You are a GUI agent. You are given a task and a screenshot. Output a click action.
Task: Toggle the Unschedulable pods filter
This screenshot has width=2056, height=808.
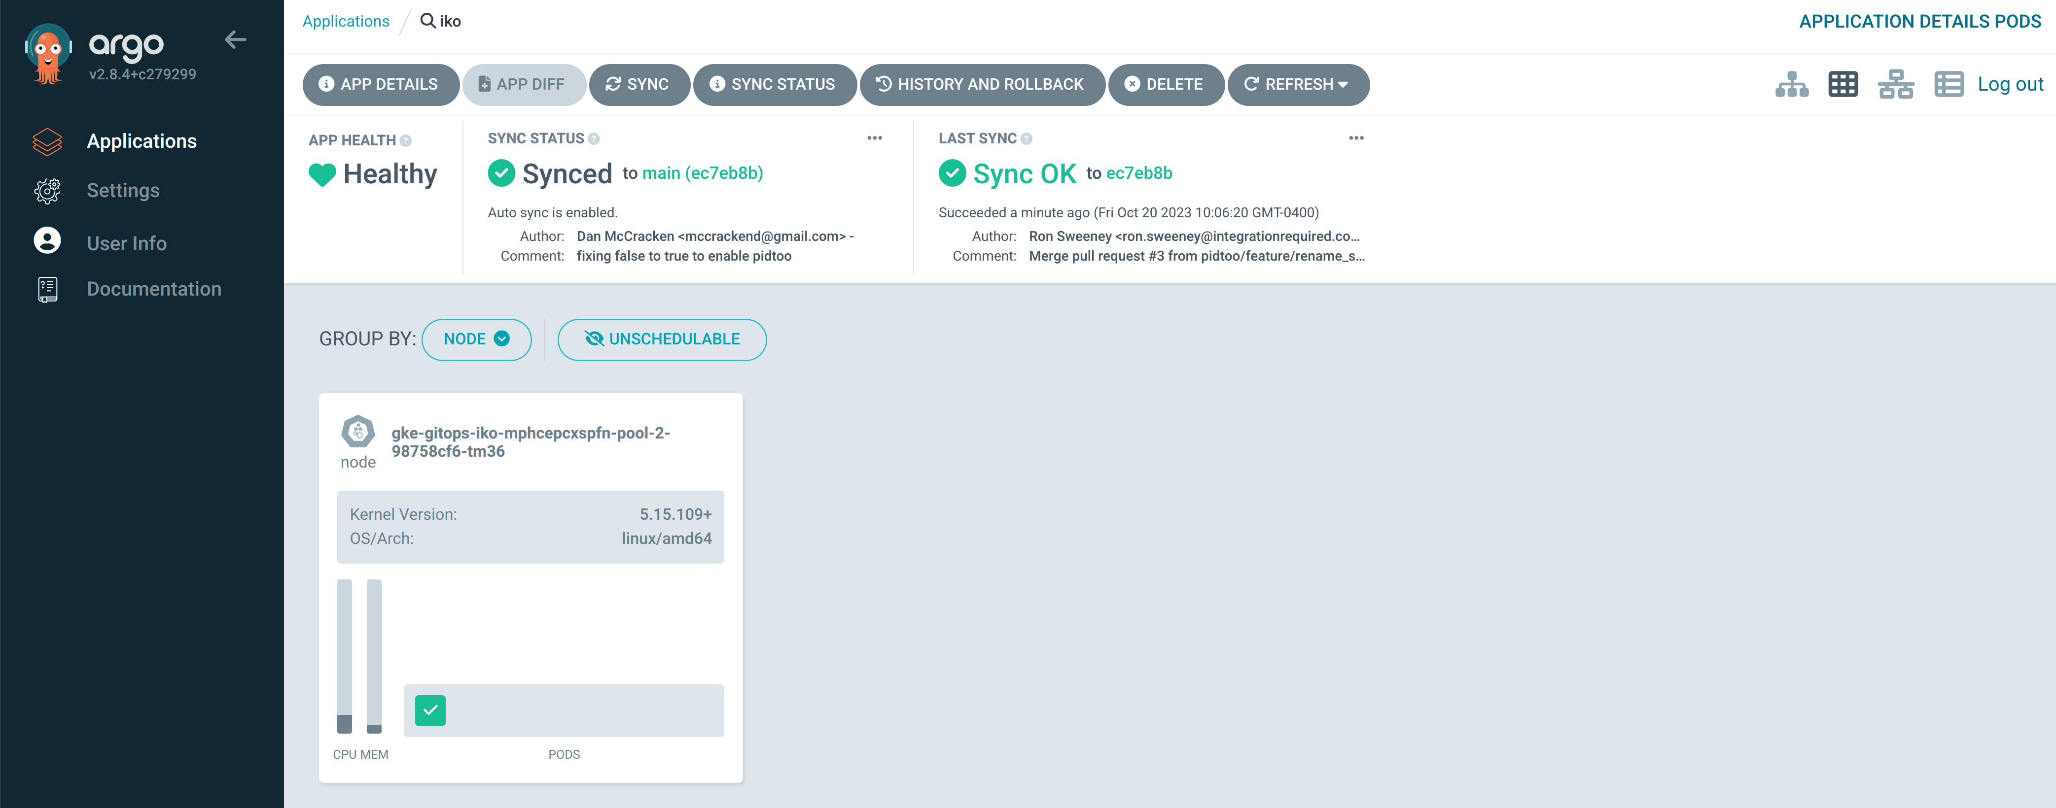coord(662,340)
